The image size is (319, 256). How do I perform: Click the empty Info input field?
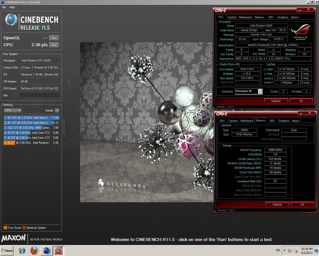pyautogui.click(x=39, y=95)
